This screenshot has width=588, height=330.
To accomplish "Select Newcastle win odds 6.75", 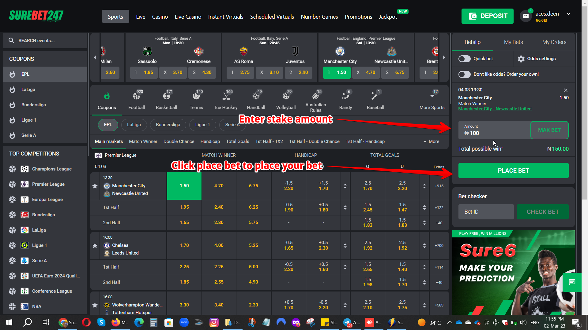I will 254,186.
